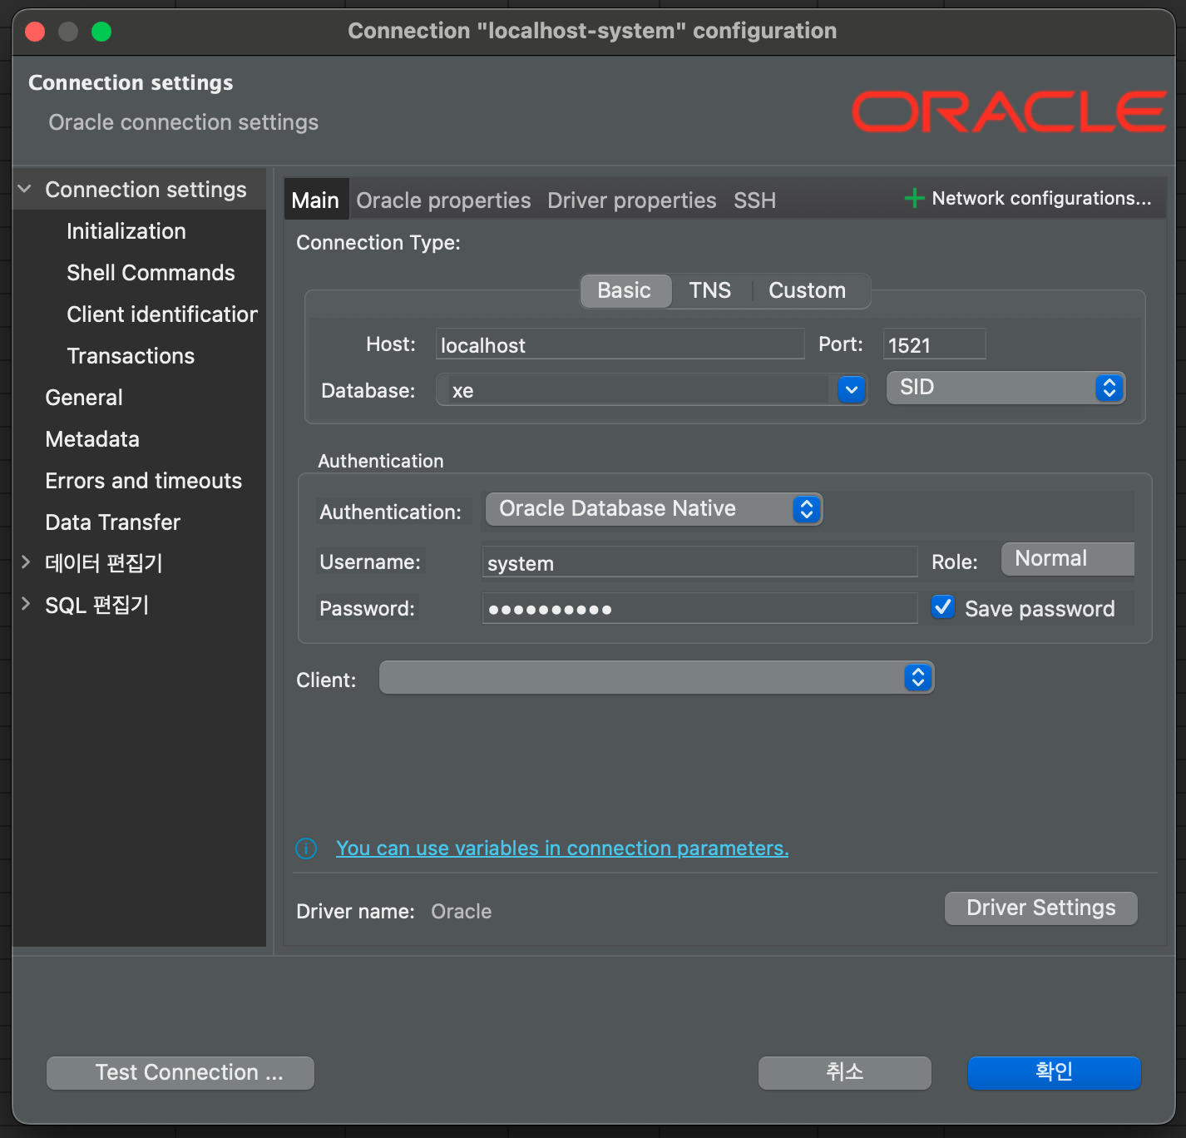1186x1138 pixels.
Task: Select Basic connection type
Action: [625, 290]
